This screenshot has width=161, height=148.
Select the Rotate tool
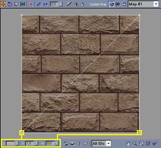coord(10,4)
